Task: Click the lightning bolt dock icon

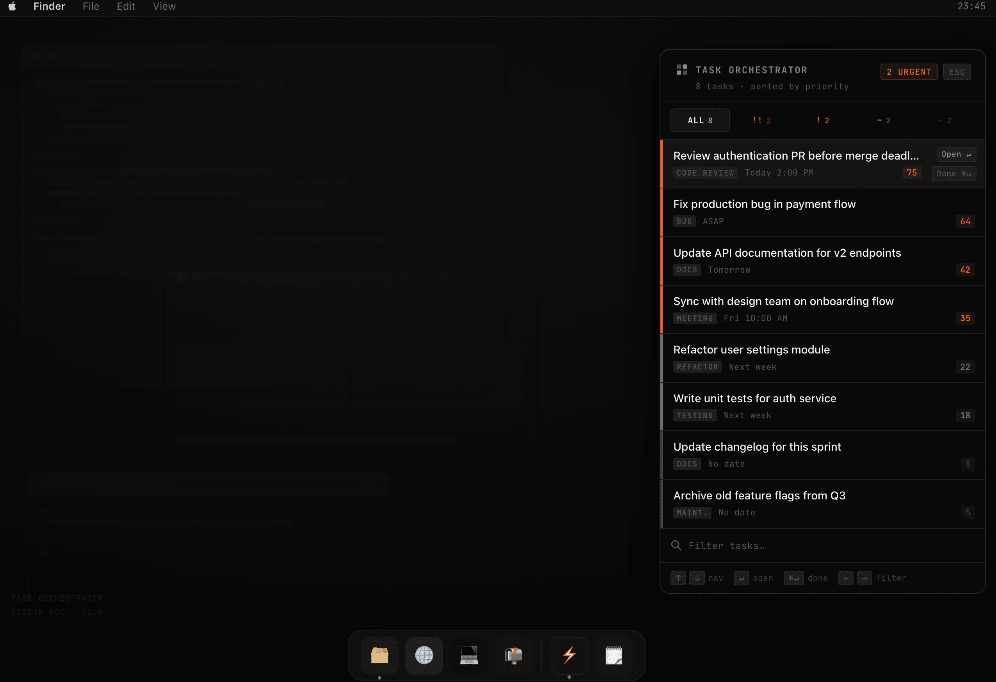Action: pos(569,655)
